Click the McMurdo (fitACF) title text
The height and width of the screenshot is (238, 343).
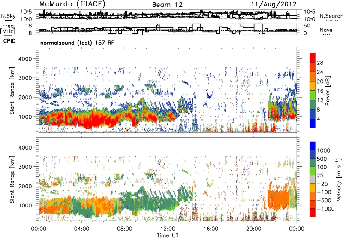coord(72,4)
